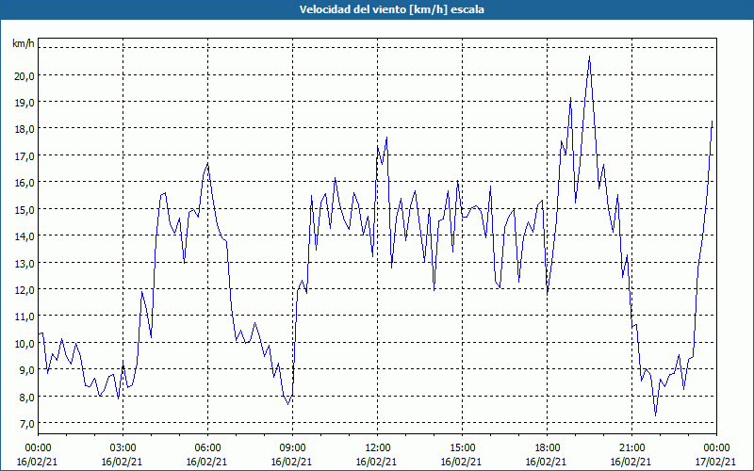Click the '09:00' time axis label

pos(292,448)
